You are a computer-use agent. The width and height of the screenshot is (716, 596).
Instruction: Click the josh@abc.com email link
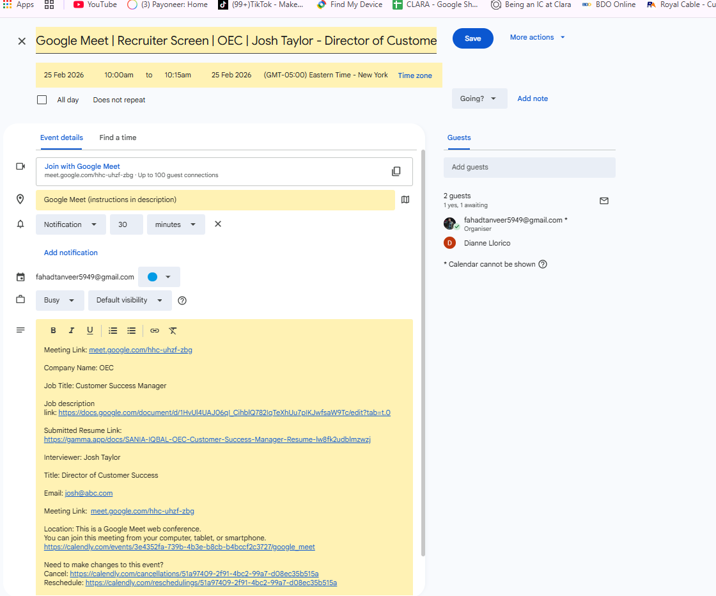(x=89, y=493)
